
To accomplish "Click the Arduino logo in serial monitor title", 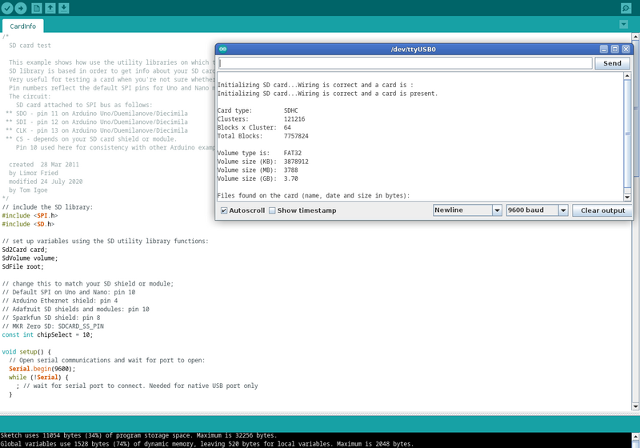I will (223, 49).
